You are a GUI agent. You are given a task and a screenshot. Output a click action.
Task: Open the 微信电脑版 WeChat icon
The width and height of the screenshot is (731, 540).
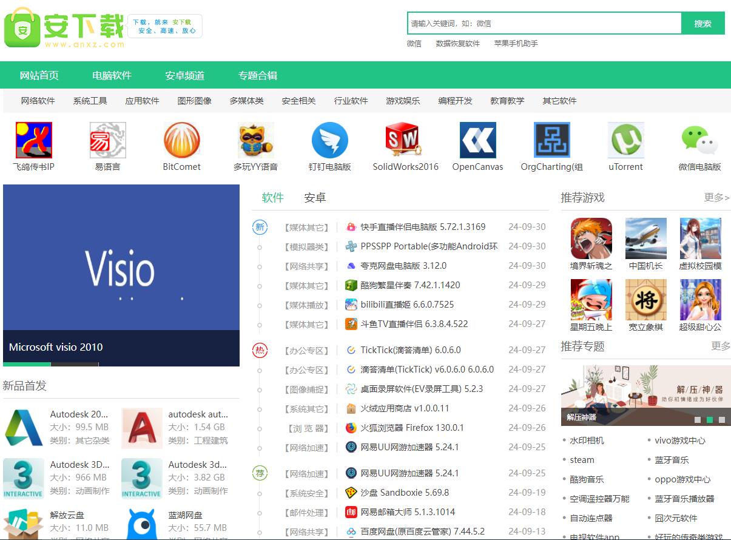click(x=700, y=140)
